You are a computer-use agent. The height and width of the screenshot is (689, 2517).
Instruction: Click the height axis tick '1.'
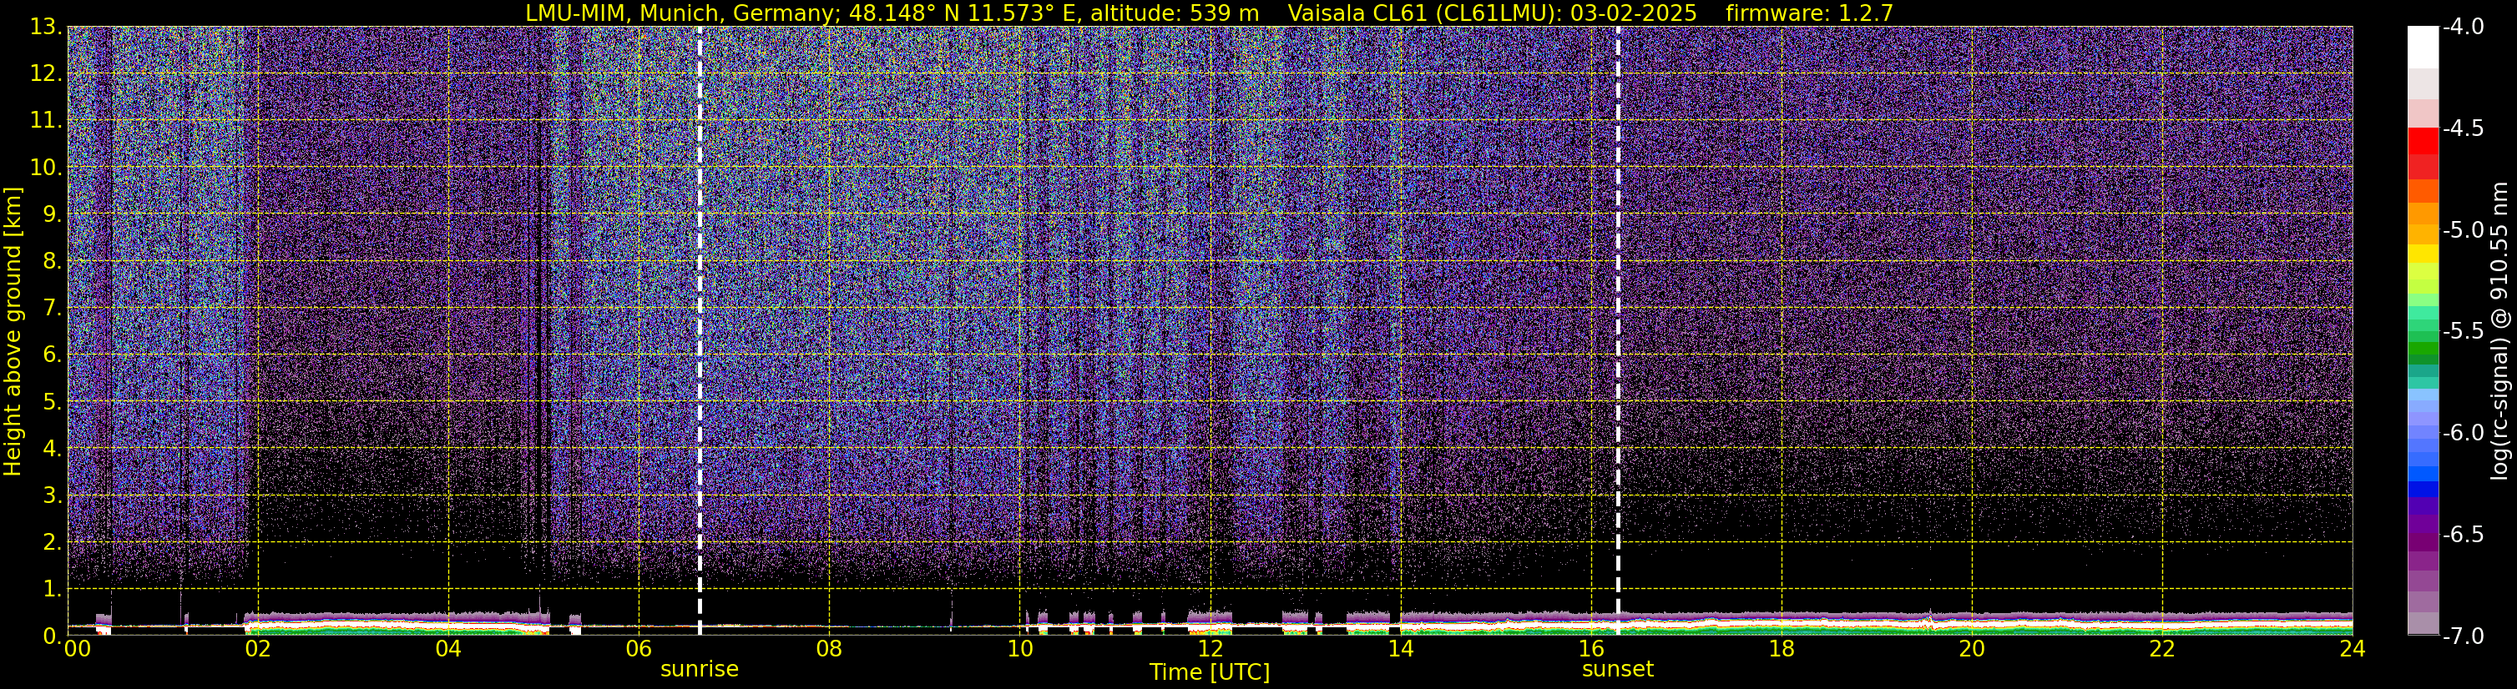tap(53, 590)
